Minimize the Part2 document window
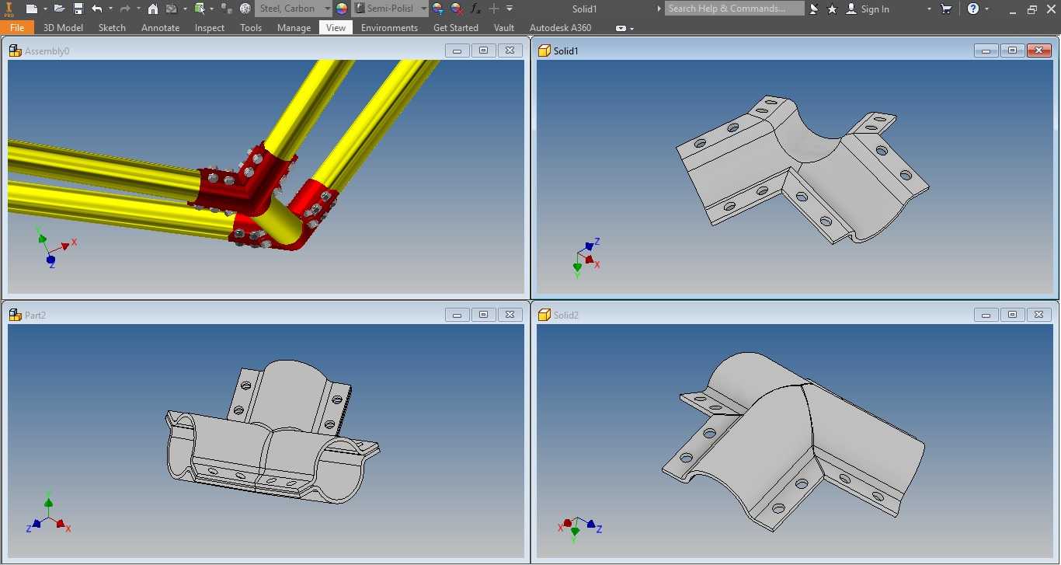Screen dimensions: 1061x565 (457, 315)
